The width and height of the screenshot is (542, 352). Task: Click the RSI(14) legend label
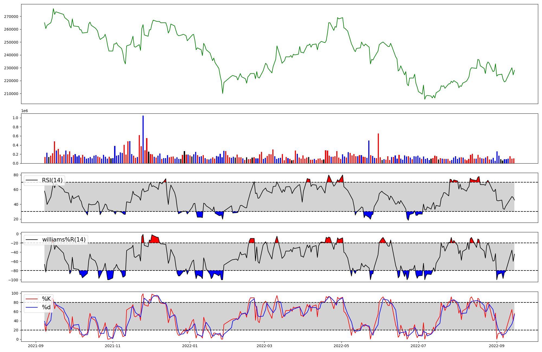coord(52,180)
